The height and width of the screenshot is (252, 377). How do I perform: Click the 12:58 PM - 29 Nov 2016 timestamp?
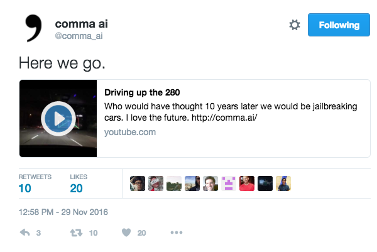63,212
